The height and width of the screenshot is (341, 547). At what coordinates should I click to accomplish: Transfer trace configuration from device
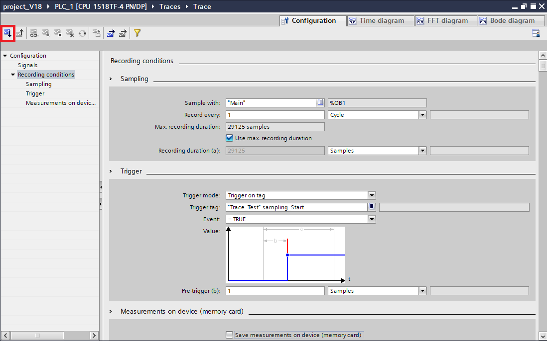(20, 33)
